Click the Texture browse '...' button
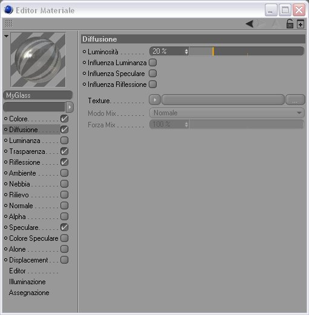309x315 pixels. tap(295, 100)
